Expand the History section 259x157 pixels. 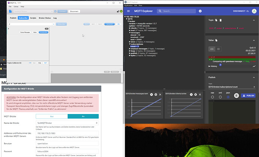[213, 66]
